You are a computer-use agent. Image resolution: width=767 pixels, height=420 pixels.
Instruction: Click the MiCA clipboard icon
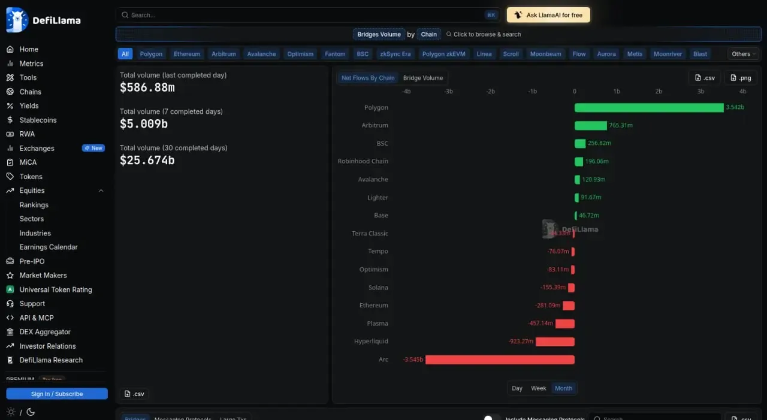coord(10,162)
